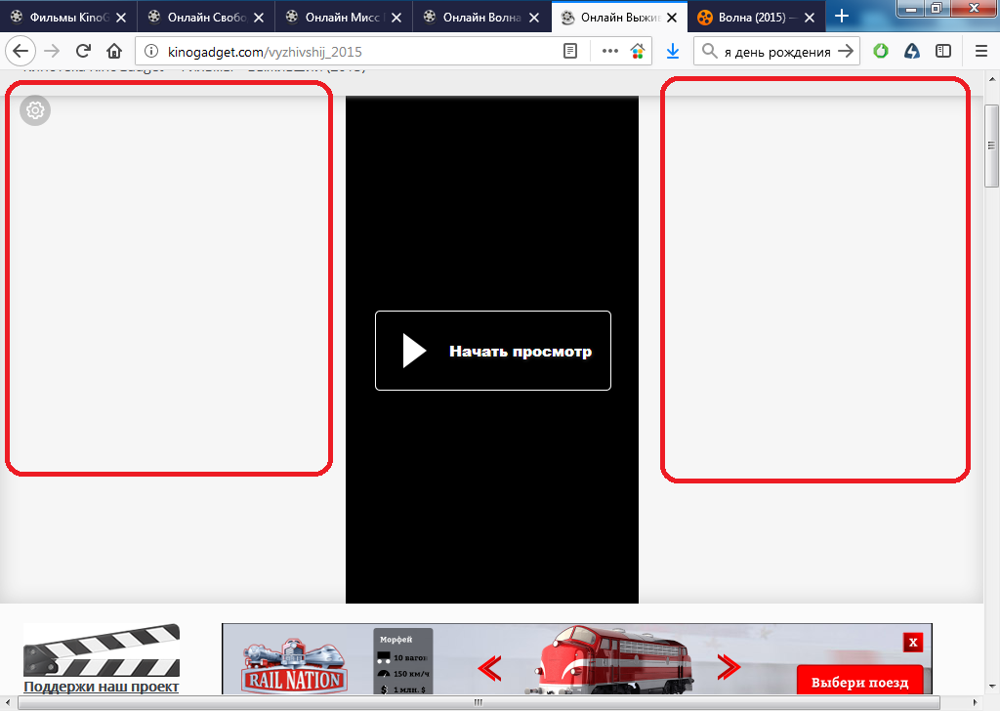Show previous train in Rail Nation ad
Viewport: 1000px width, 711px height.
[x=490, y=668]
